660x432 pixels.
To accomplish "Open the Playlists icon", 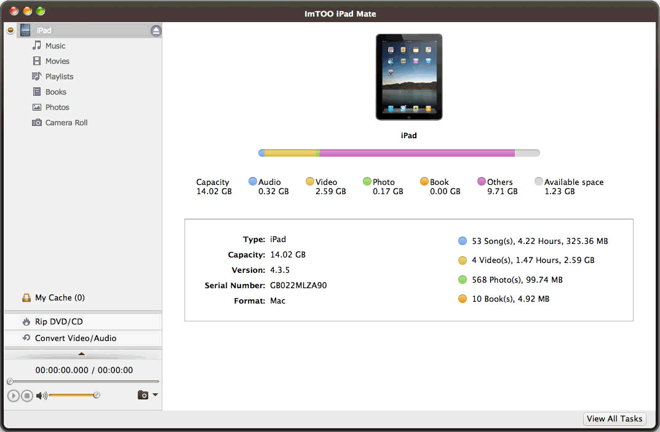I will pos(37,76).
